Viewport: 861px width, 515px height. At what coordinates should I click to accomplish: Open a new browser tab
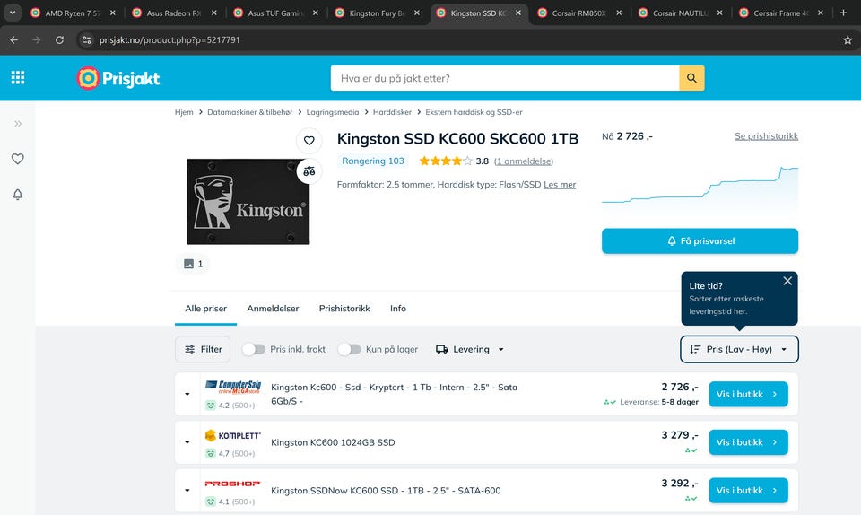click(x=843, y=13)
